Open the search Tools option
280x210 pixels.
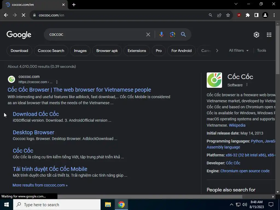pos(261,51)
